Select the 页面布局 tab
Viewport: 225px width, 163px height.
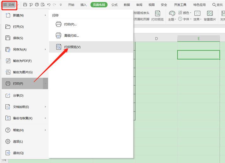pyautogui.click(x=99, y=5)
